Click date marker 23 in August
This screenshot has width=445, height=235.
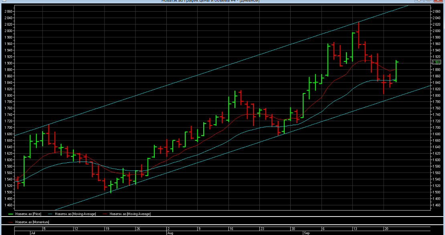point(262,229)
